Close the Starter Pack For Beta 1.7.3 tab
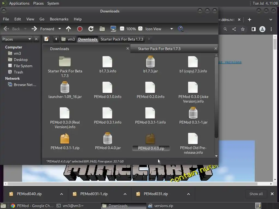The height and width of the screenshot is (209, 279). click(x=216, y=48)
